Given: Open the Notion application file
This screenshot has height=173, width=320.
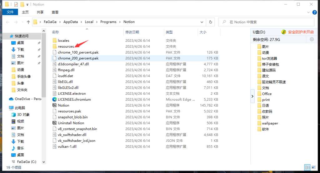Looking at the screenshot, I should [x=63, y=105].
